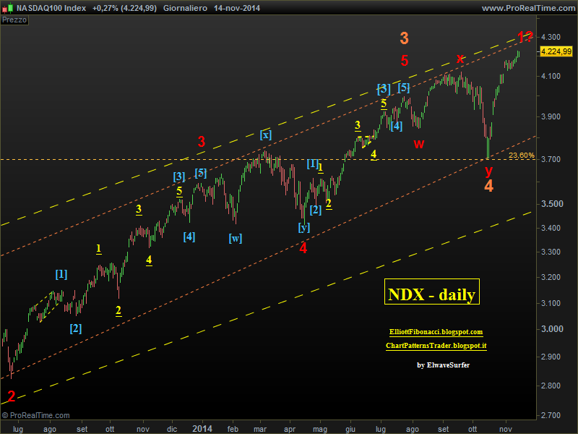Click the 3.700 price axis label
This screenshot has width=578, height=434.
551,159
